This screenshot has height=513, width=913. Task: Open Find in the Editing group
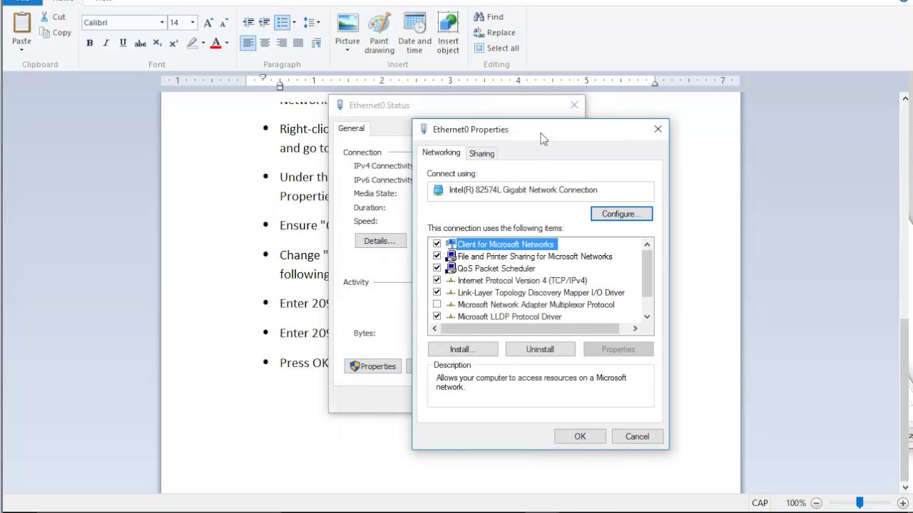click(x=489, y=16)
